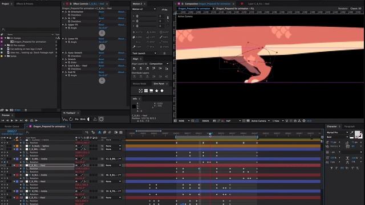The width and height of the screenshot is (365, 205).
Task: Click the Pre button in ft-Toolbar2
Action: tap(76, 119)
